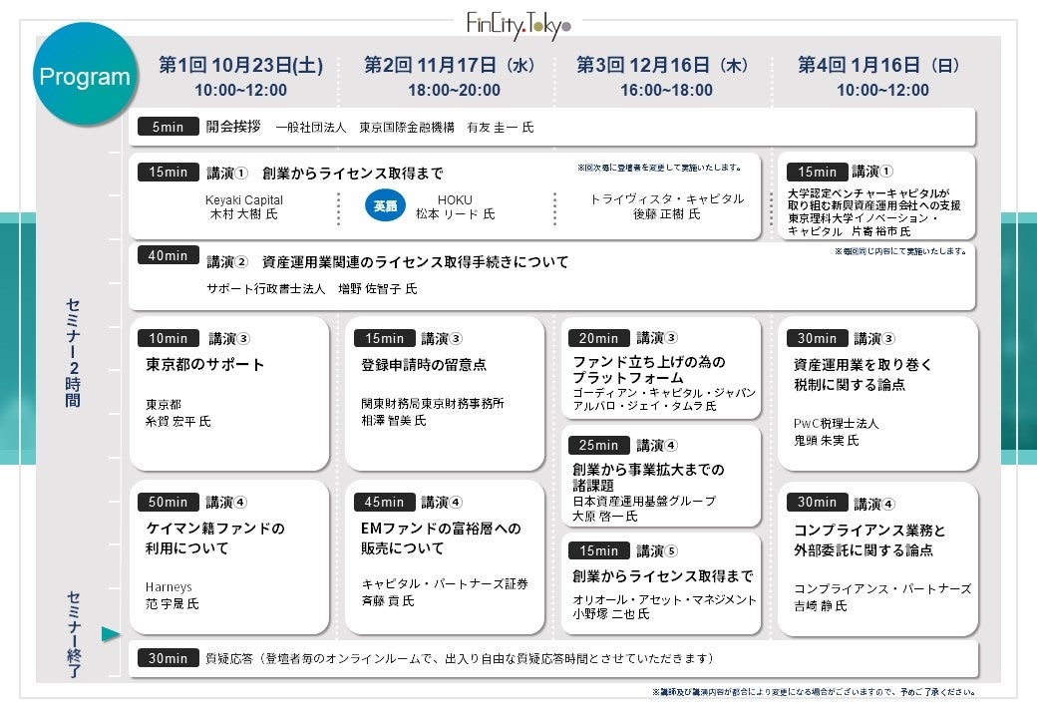Click the 15min badge beside 創業からライセンス取得まで 講演①
This screenshot has width=1037, height=718.
click(168, 172)
